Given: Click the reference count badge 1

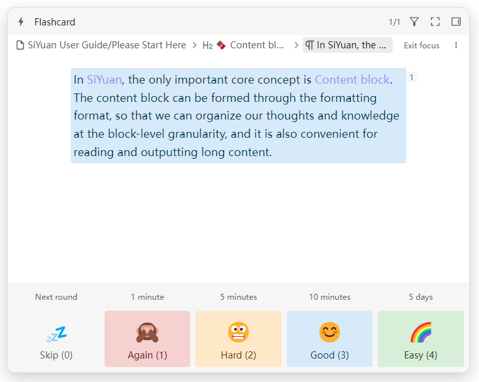Looking at the screenshot, I should point(412,78).
